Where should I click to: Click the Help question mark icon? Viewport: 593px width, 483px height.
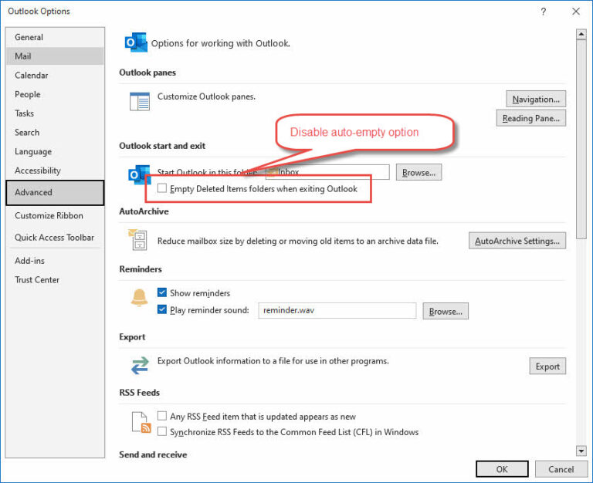coord(544,11)
